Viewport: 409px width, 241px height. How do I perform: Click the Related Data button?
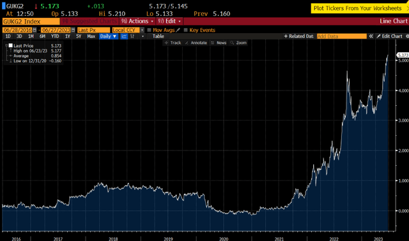pyautogui.click(x=299, y=36)
